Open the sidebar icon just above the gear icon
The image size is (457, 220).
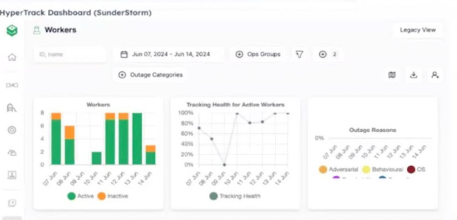pos(12,108)
